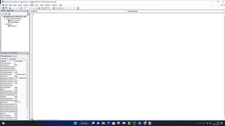Switch to the Alphabetic properties tab
This screenshot has width=225, height=126.
tap(5, 59)
